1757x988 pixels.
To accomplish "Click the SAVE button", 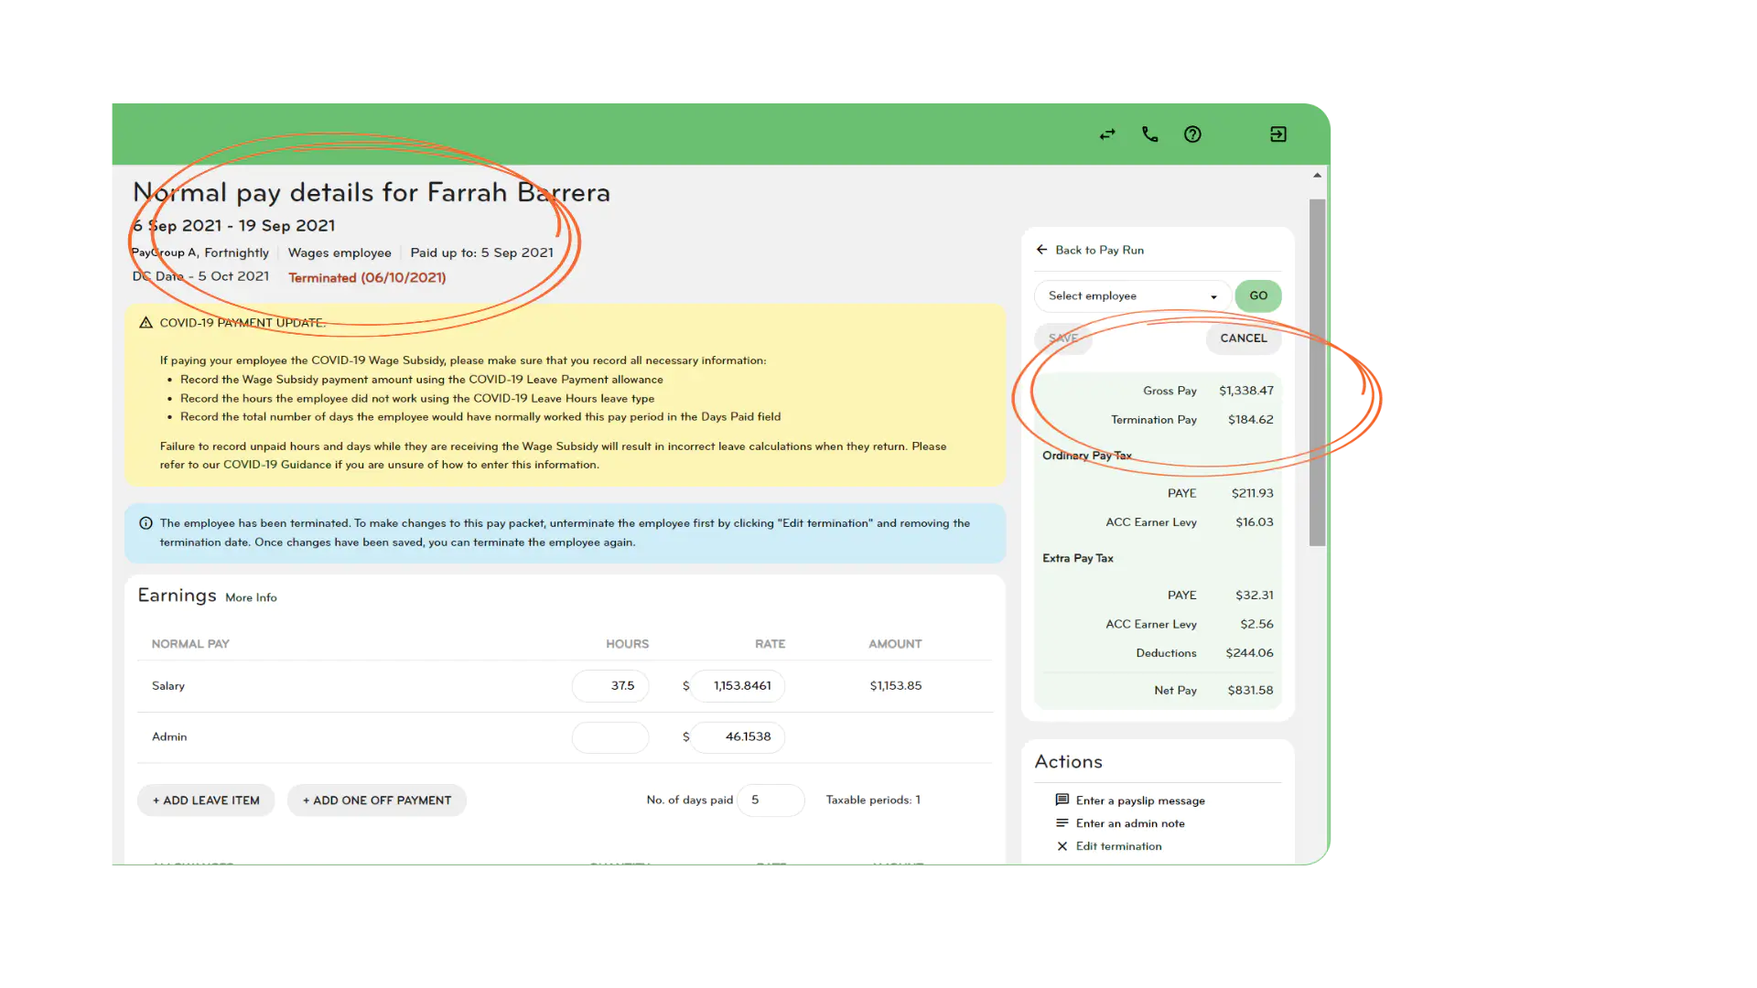I will 1063,338.
